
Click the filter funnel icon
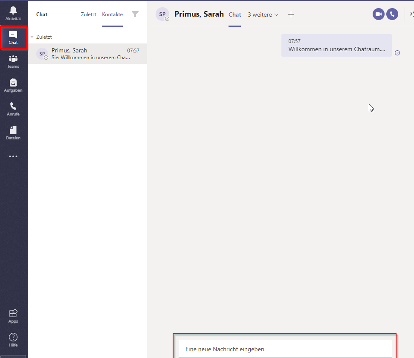point(135,14)
